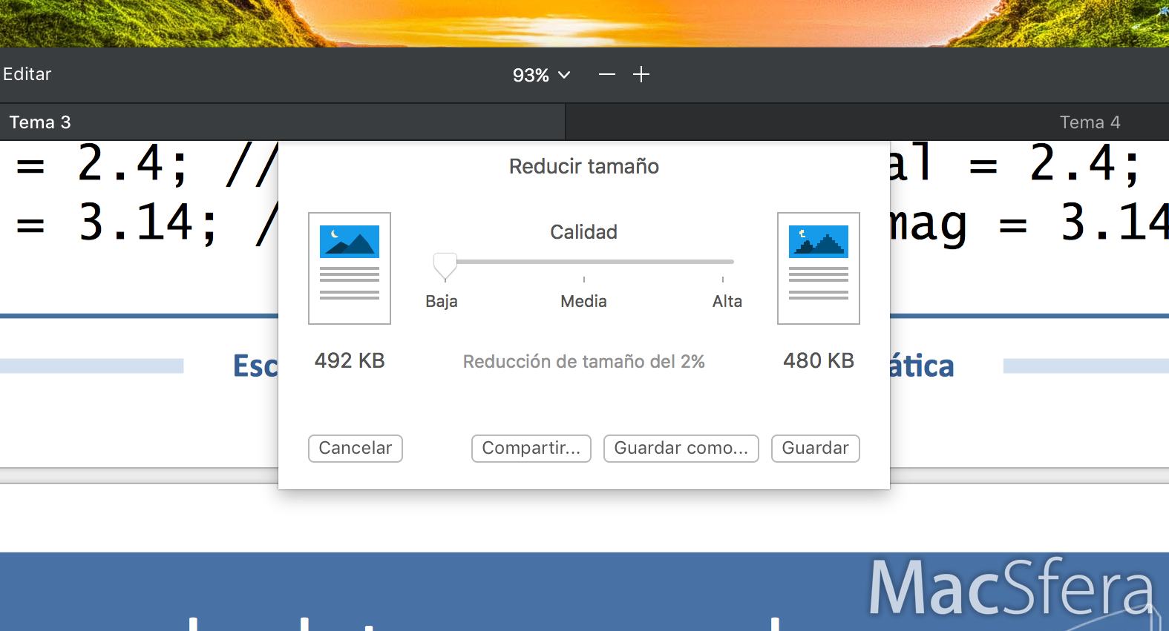The width and height of the screenshot is (1169, 631).
Task: Click the Calidad label
Action: pos(584,232)
